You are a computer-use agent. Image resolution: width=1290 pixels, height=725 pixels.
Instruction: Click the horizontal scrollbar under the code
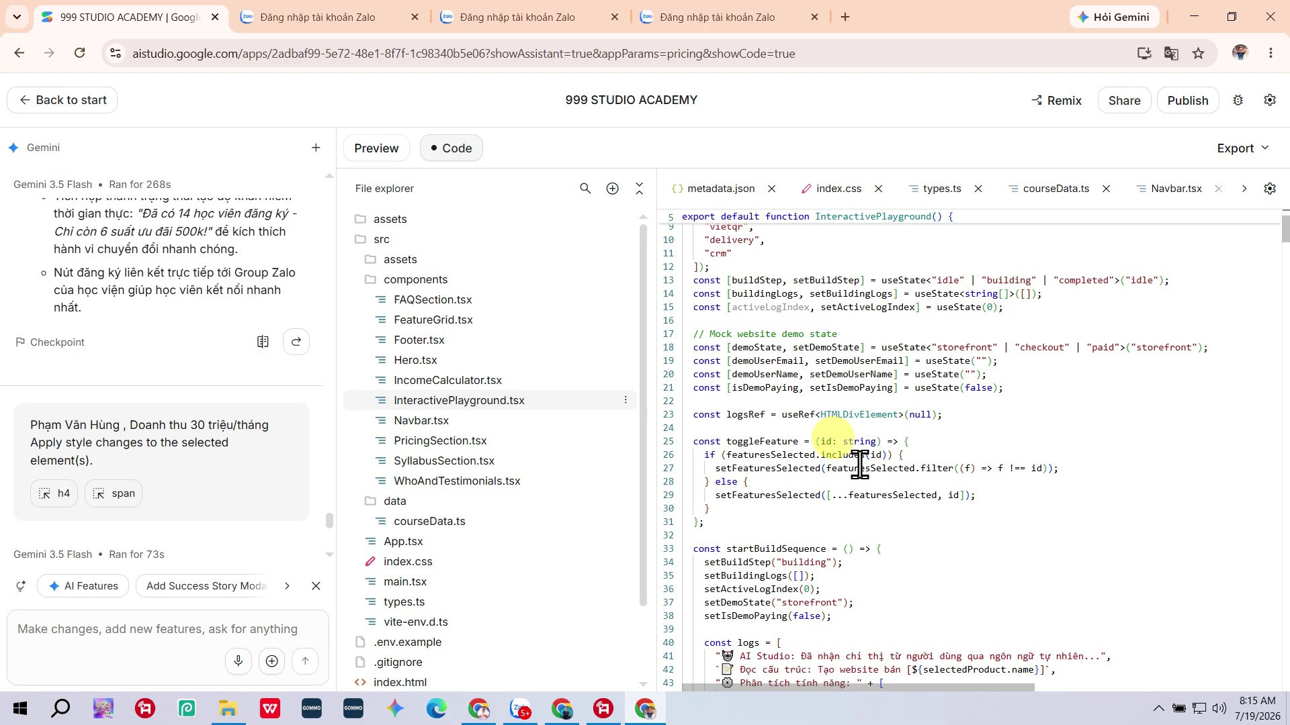point(858,687)
